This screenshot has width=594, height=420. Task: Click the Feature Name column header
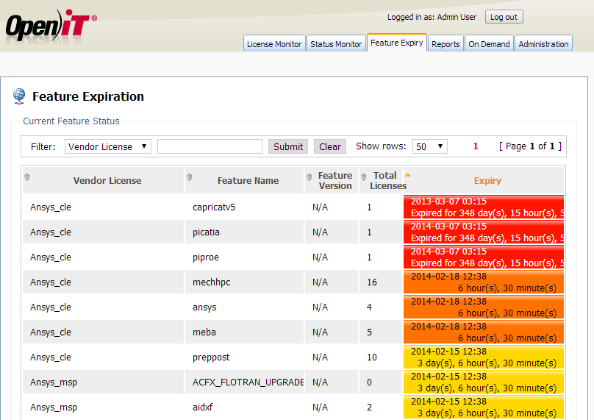(x=244, y=180)
